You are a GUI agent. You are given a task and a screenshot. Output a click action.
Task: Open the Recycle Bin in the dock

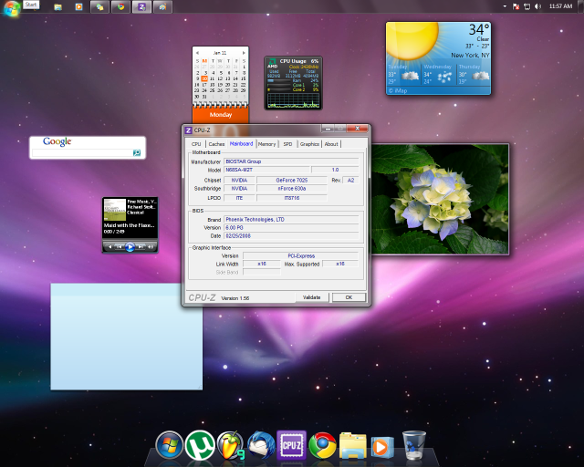413,445
